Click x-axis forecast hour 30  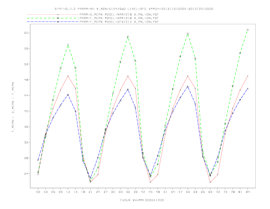tap(113, 192)
